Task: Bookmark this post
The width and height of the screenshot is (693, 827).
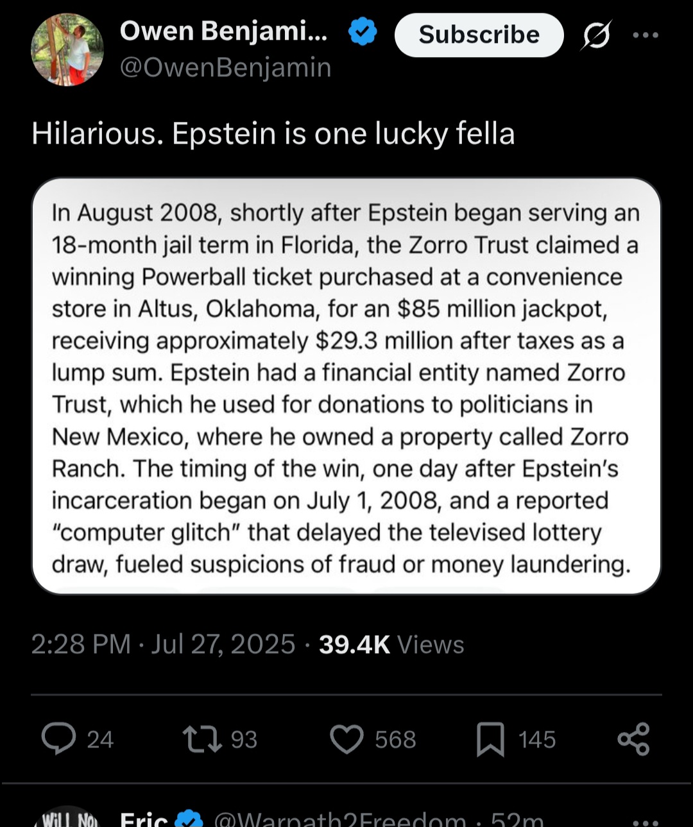Action: 490,739
